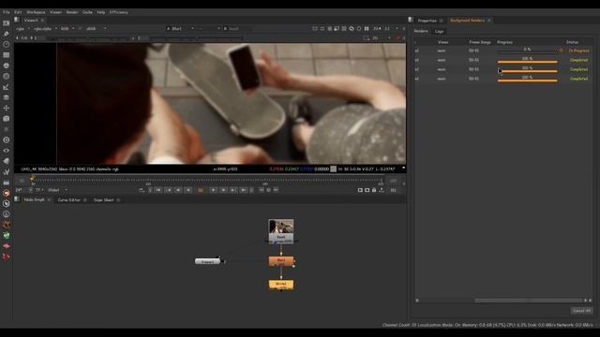Image resolution: width=600 pixels, height=337 pixels.
Task: Click the green plugin icon in left toolbar
Action: coord(7,235)
